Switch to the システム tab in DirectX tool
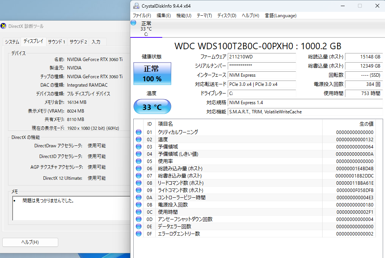The width and height of the screenshot is (385, 258). [12, 42]
